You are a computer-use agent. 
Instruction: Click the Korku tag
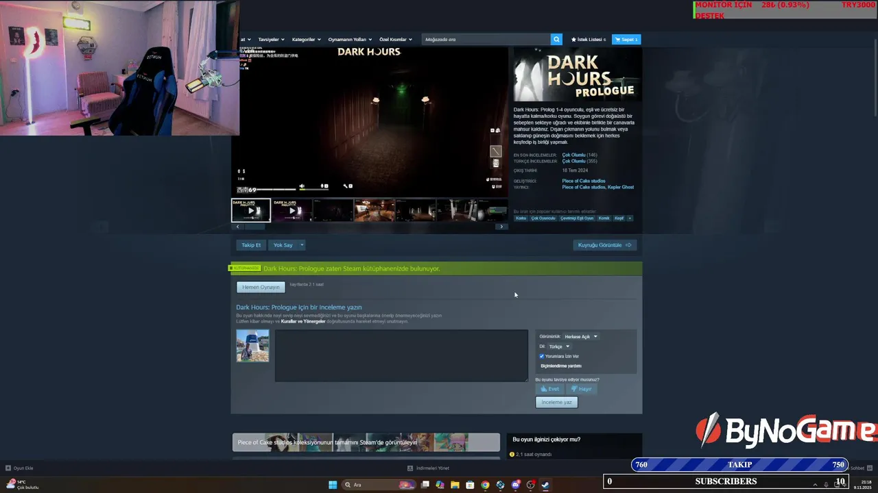[x=521, y=218]
